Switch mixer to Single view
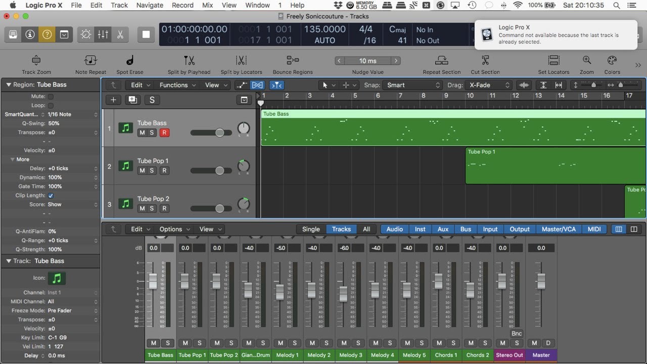The image size is (647, 364). click(311, 229)
